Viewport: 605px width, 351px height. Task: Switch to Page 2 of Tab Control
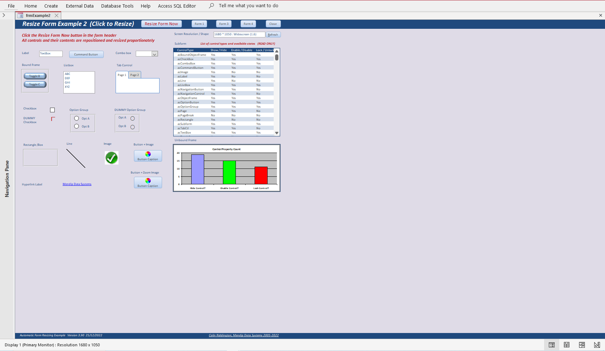point(135,75)
